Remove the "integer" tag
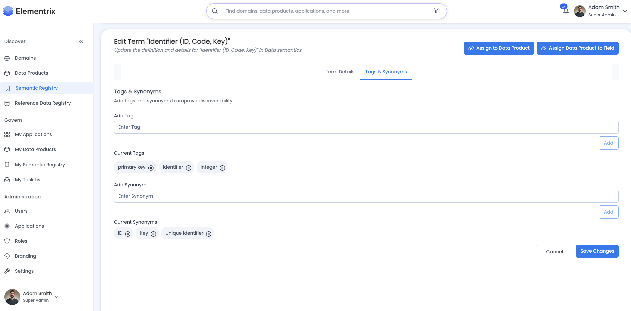Image resolution: width=631 pixels, height=311 pixels. [222, 168]
